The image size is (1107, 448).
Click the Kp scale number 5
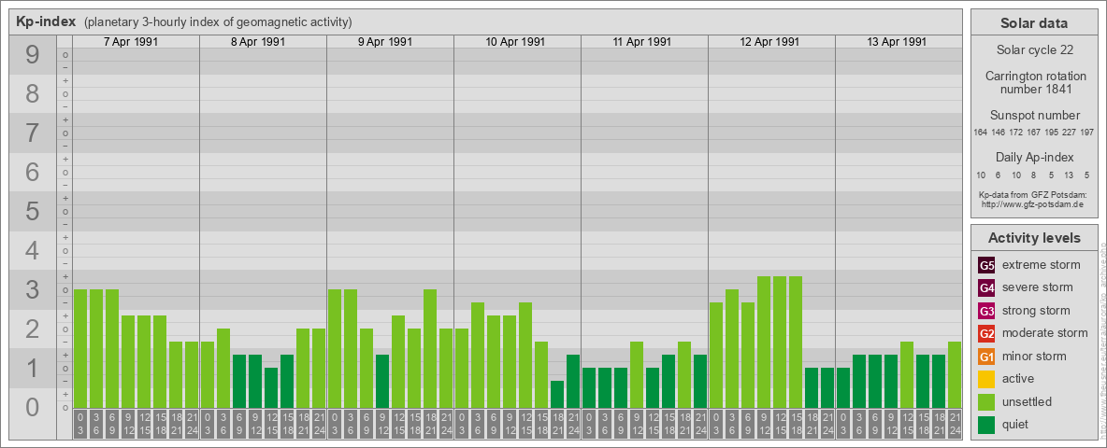tap(33, 211)
